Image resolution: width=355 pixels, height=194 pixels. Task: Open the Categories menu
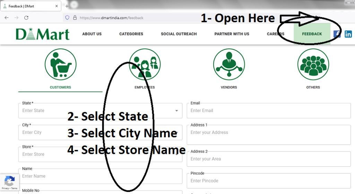coord(131,34)
